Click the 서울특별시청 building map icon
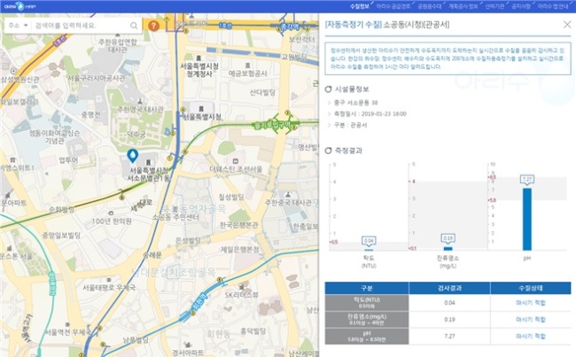Viewport: 576px width, 357px height. (x=201, y=109)
